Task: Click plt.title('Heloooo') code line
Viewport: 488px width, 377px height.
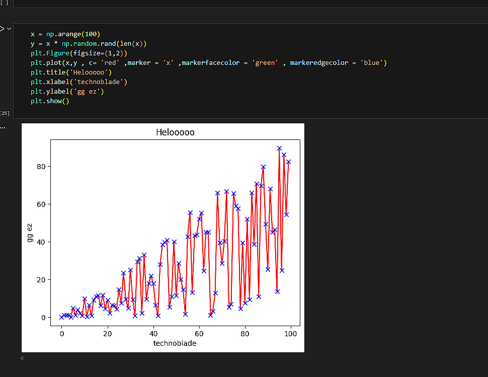Action: click(71, 72)
